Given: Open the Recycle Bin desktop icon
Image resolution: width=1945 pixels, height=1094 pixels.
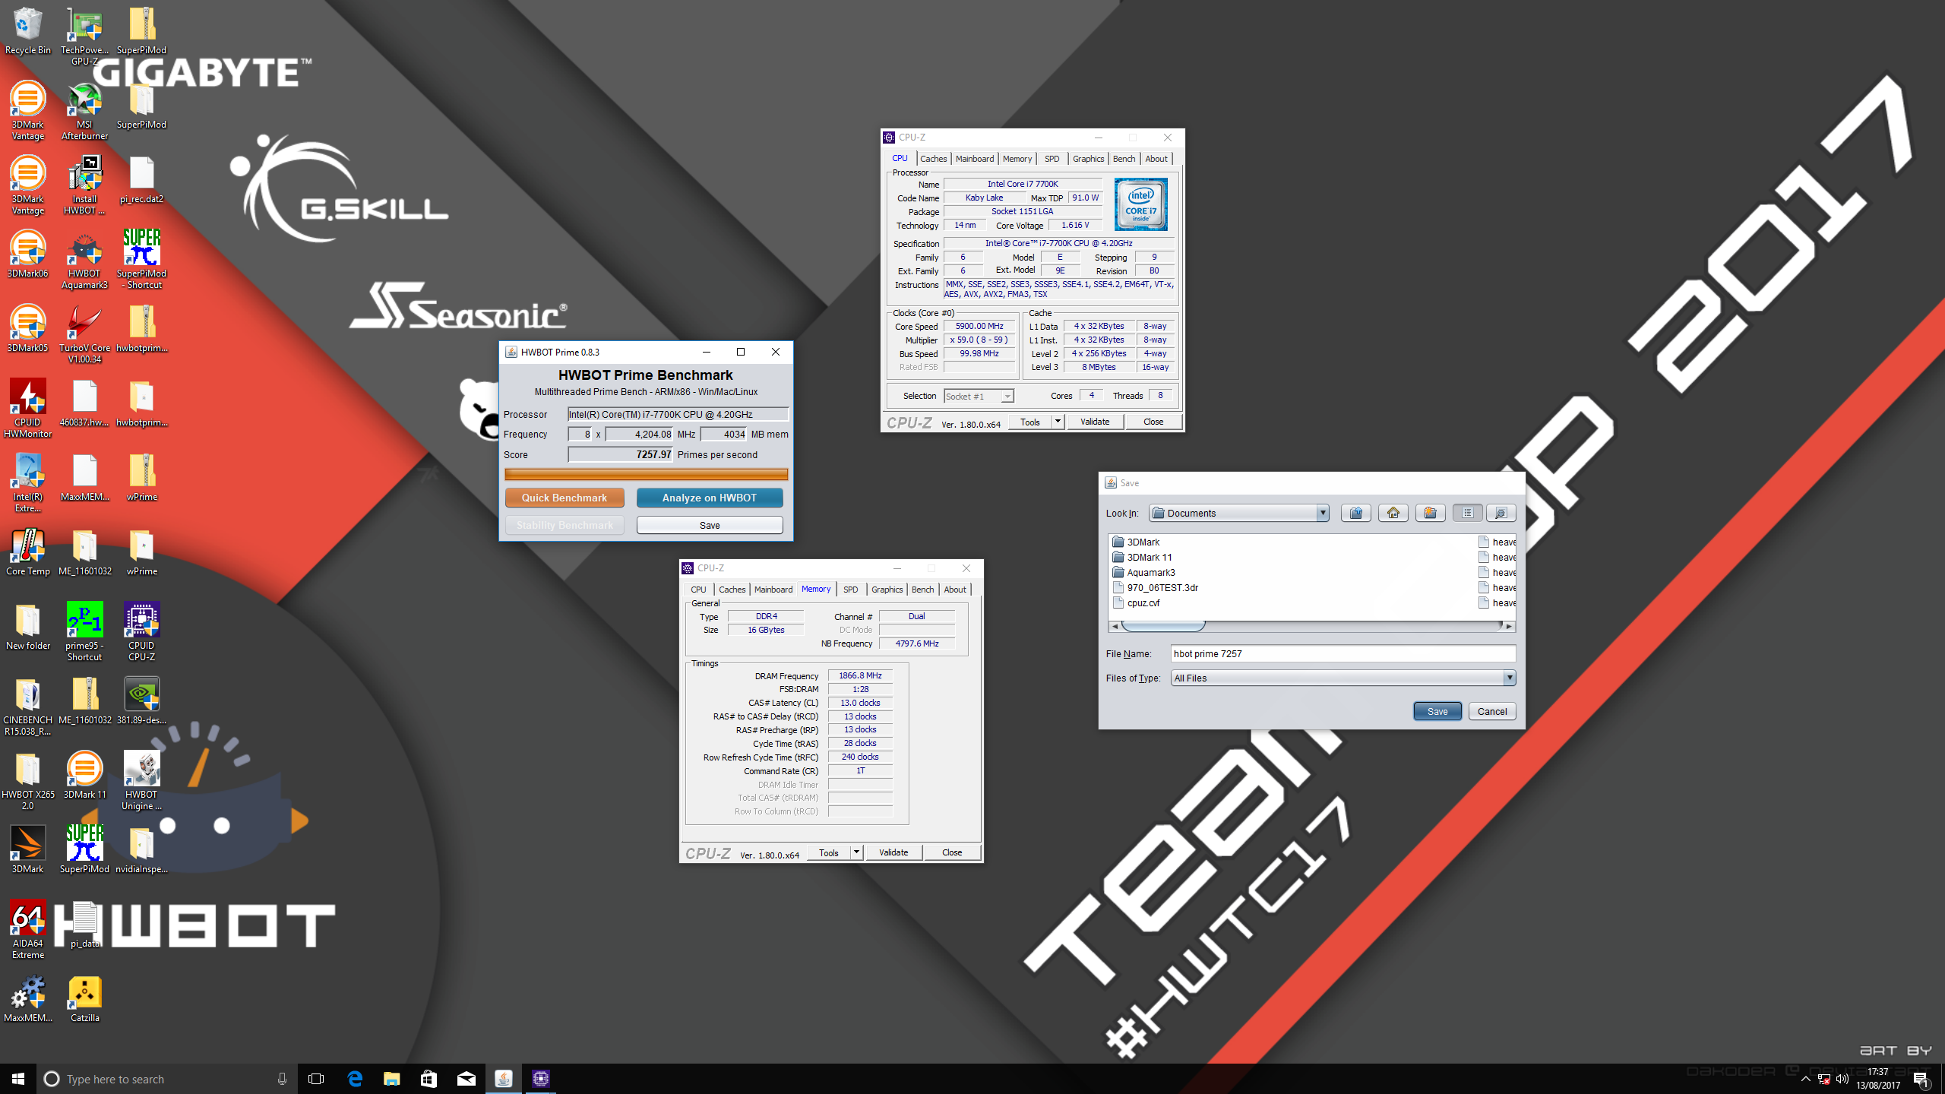Looking at the screenshot, I should click(28, 30).
